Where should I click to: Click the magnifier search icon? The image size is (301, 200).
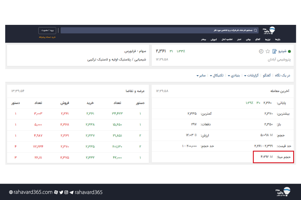pyautogui.click(x=256, y=30)
